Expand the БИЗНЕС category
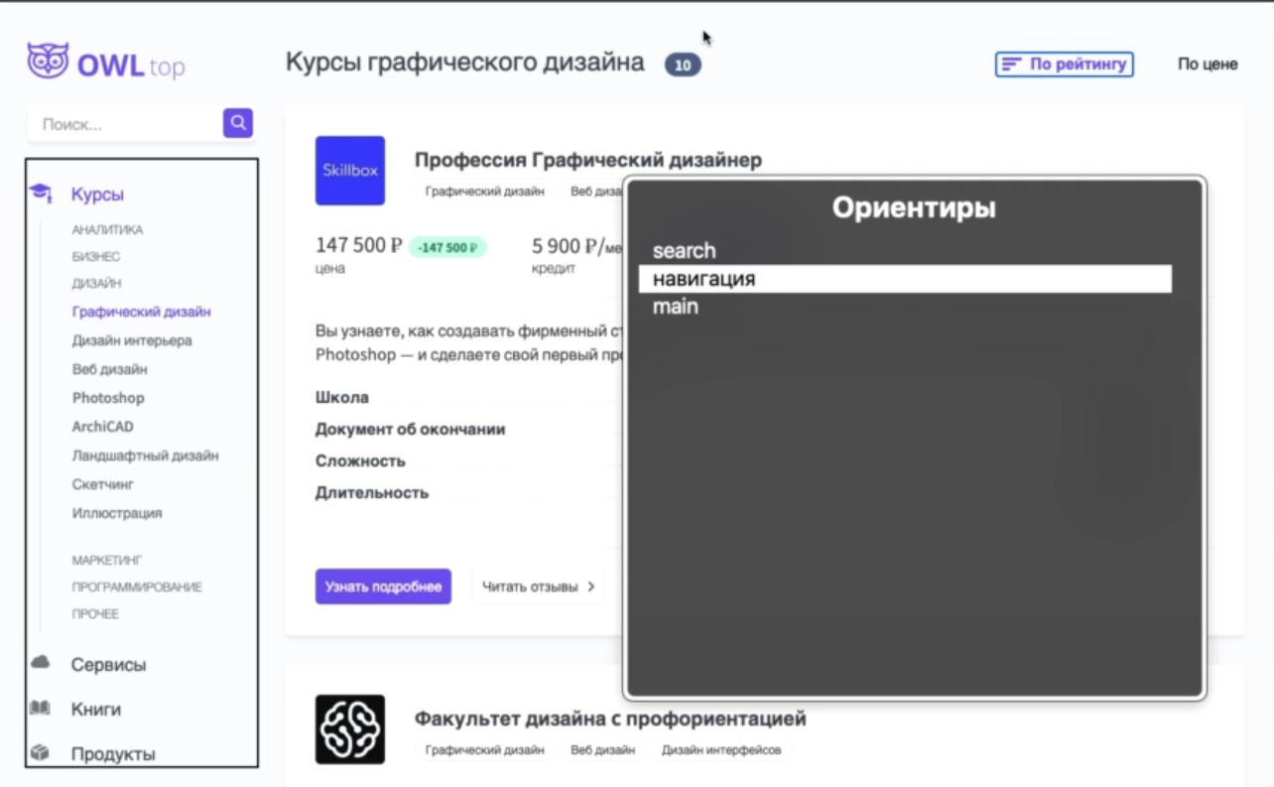Viewport: 1274px width, 787px height. point(95,257)
